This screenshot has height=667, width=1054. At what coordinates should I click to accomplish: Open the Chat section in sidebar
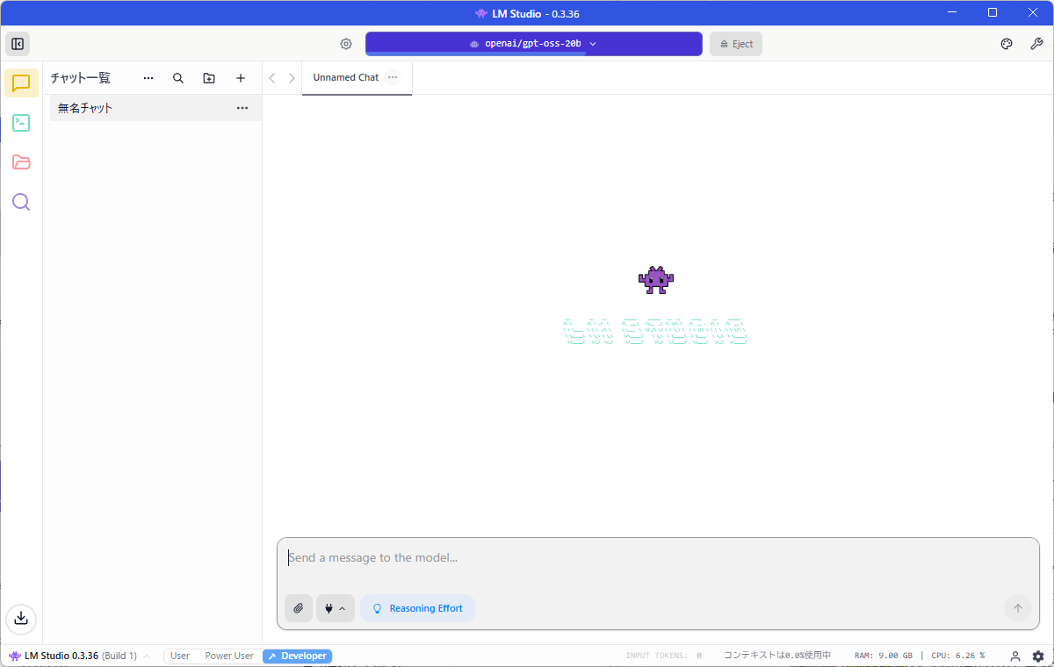pyautogui.click(x=21, y=83)
